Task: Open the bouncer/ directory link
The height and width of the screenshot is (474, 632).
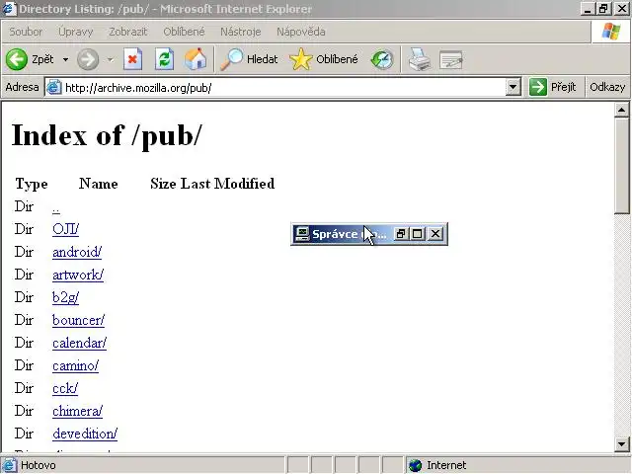Action: (79, 320)
